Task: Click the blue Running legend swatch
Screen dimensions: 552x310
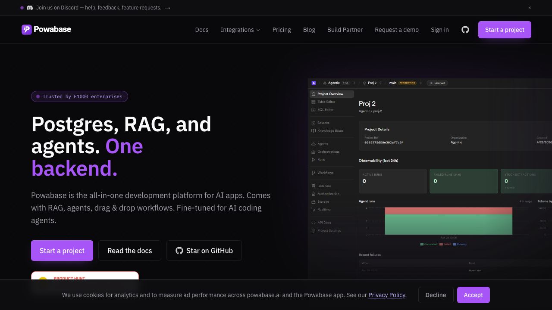Action: (455, 245)
